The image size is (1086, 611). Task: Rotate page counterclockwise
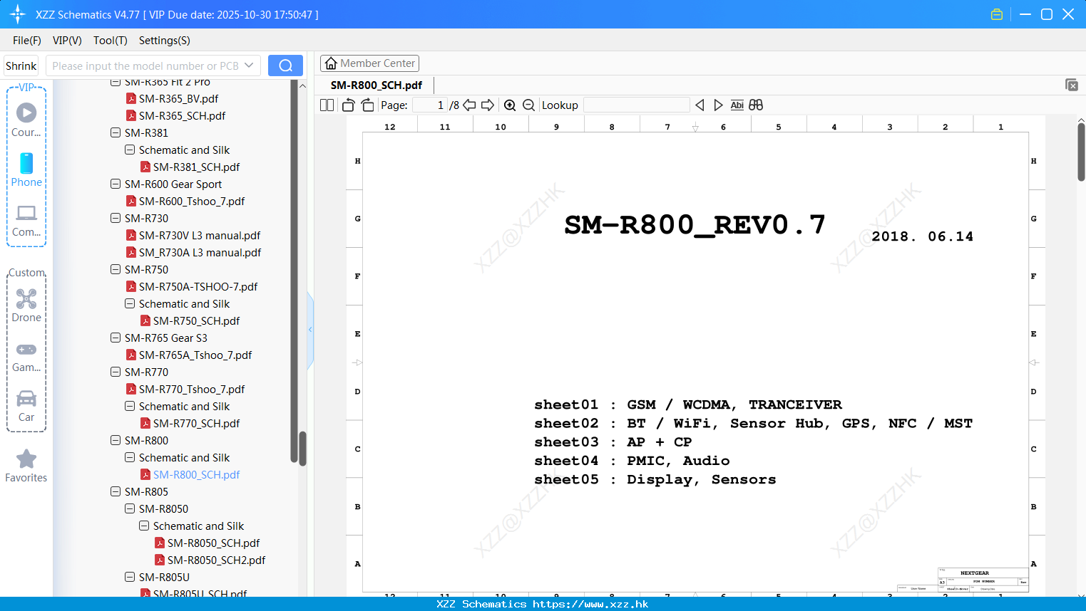[x=348, y=105]
